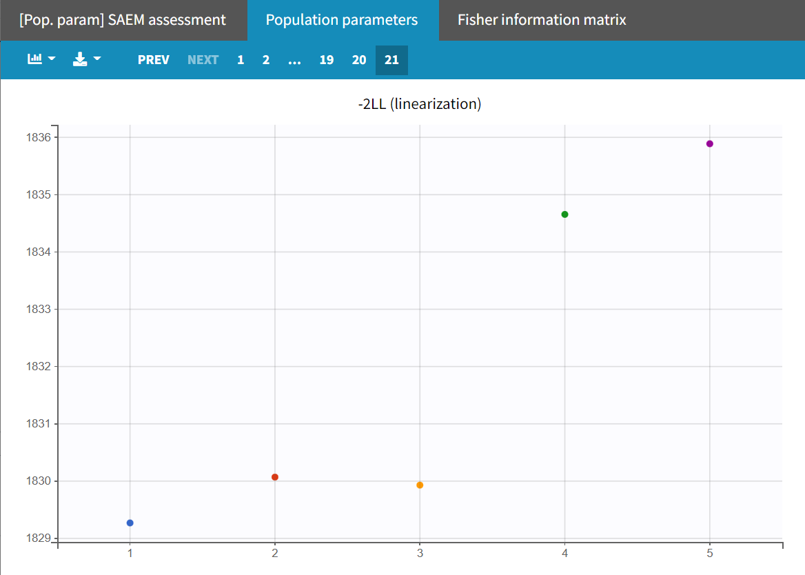The image size is (805, 575).
Task: Expand the chart options dropdown caret
Action: [x=52, y=59]
